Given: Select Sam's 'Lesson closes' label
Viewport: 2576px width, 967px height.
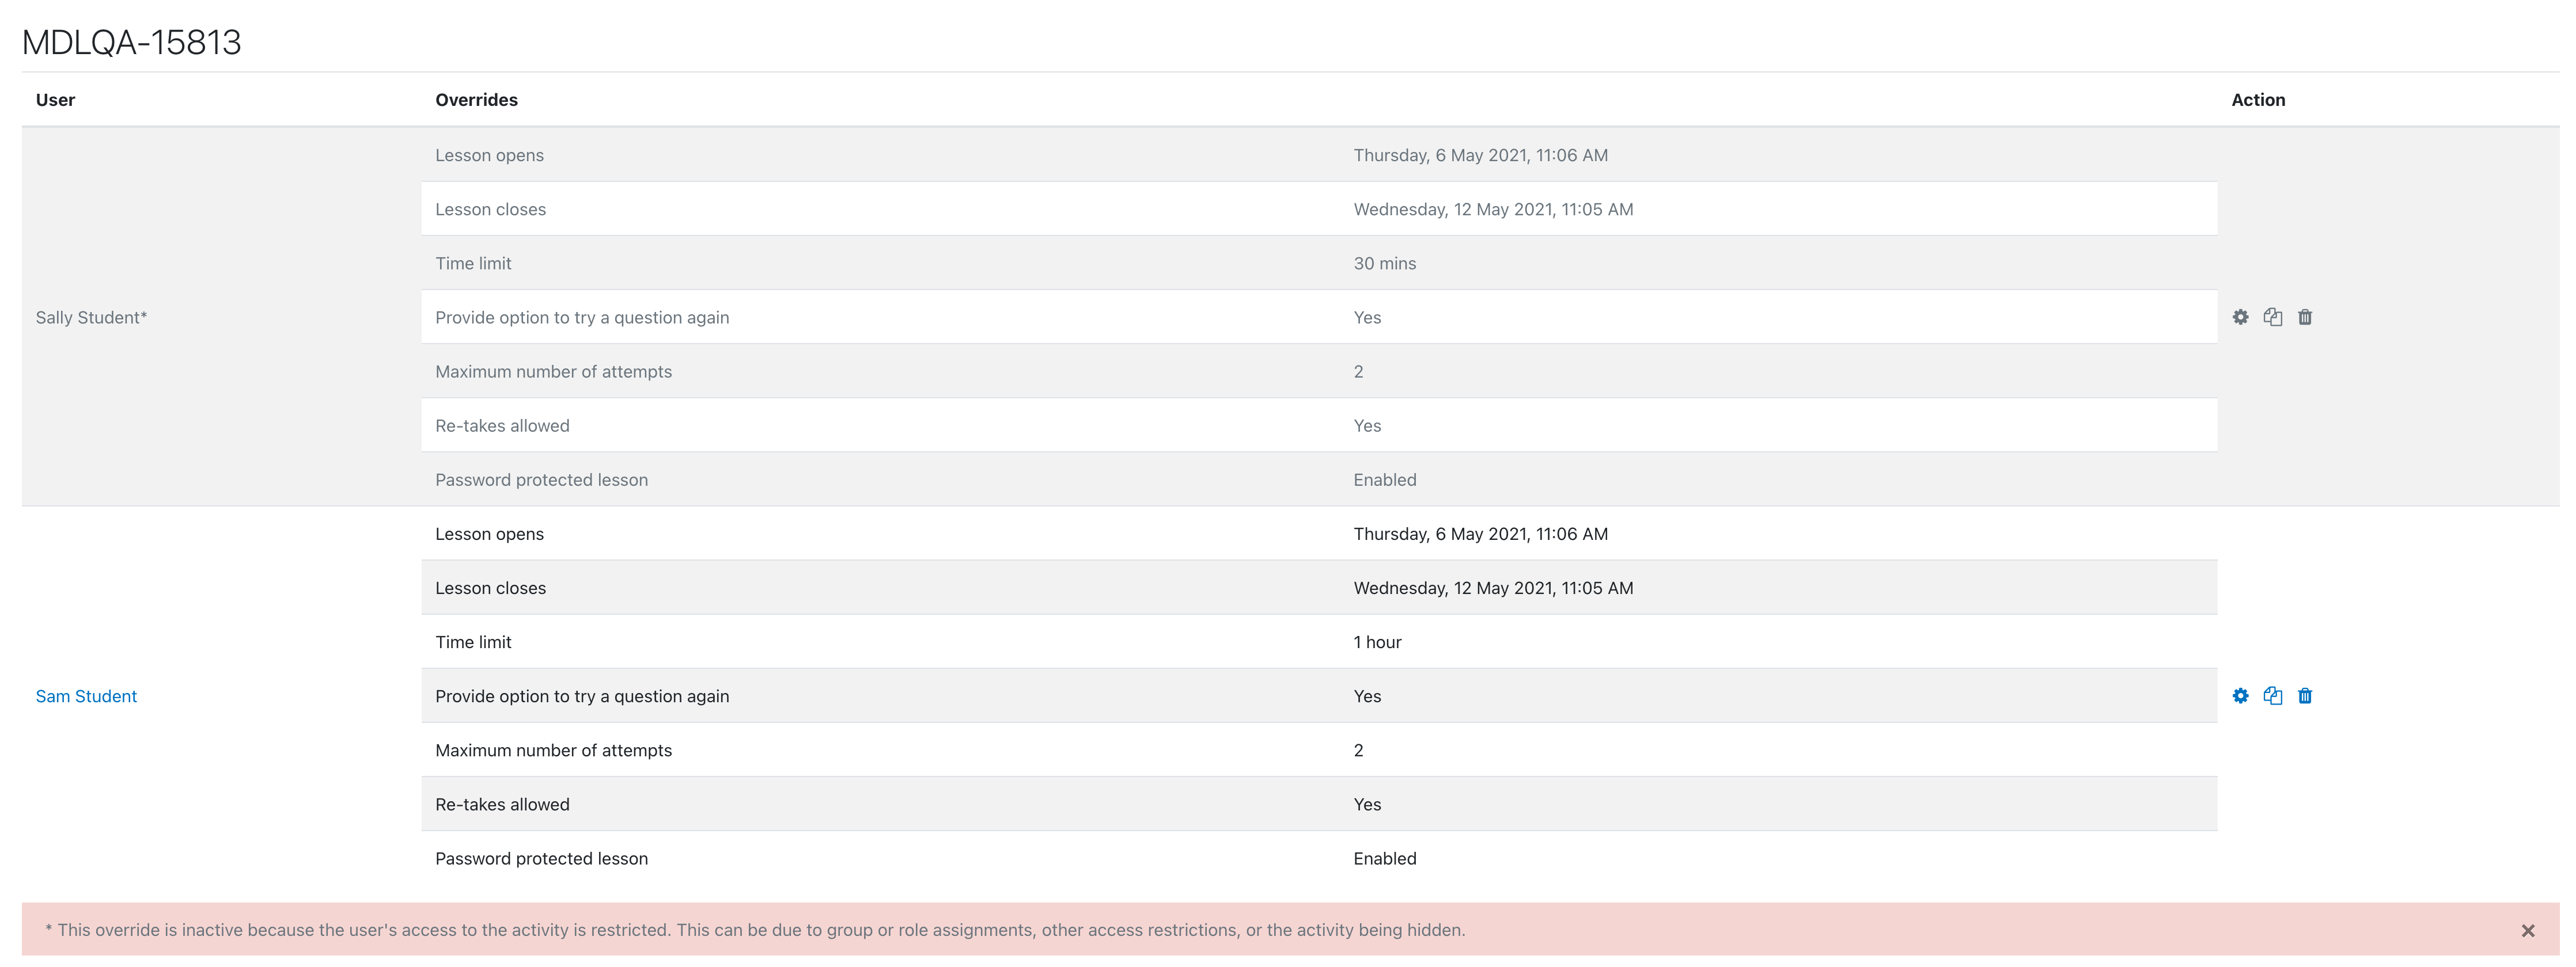Looking at the screenshot, I should [490, 587].
